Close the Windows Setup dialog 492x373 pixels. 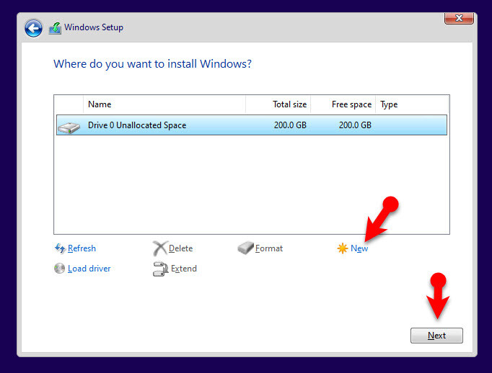pyautogui.click(x=459, y=18)
